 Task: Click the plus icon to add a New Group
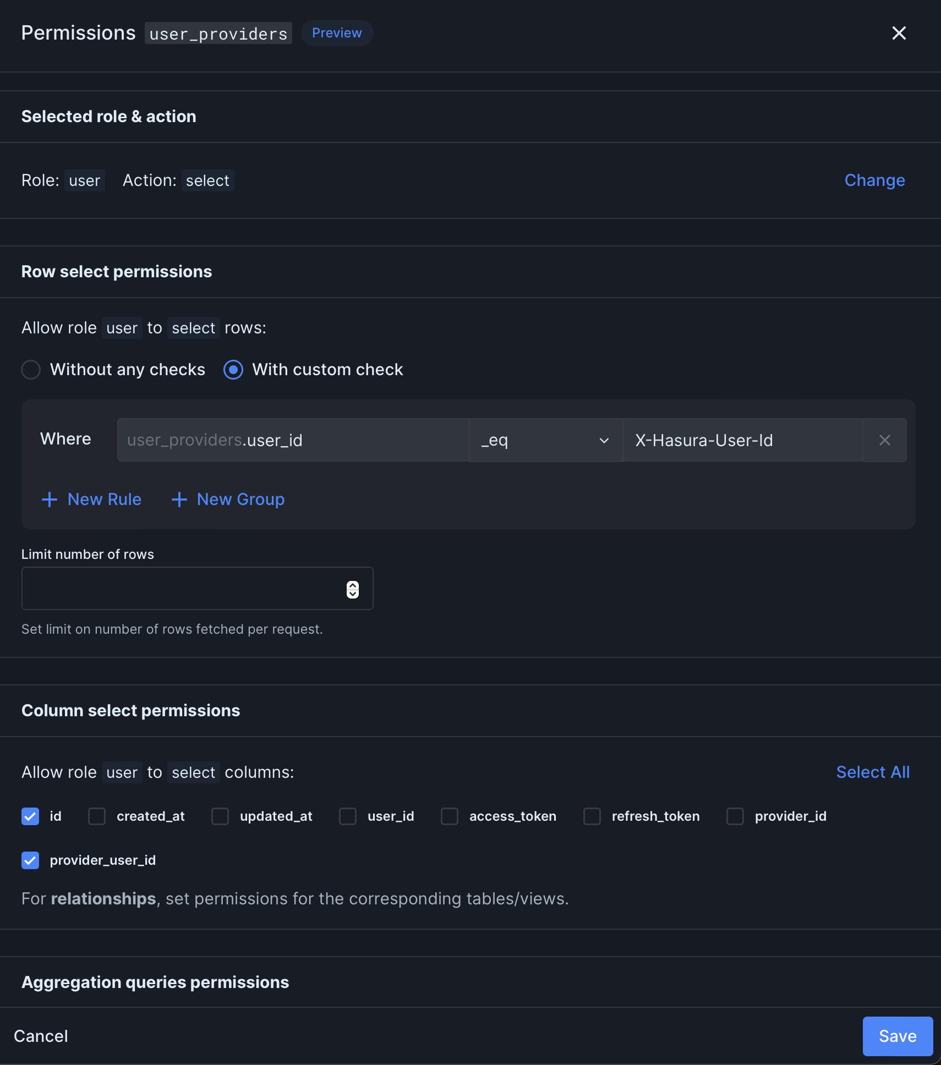(x=179, y=499)
